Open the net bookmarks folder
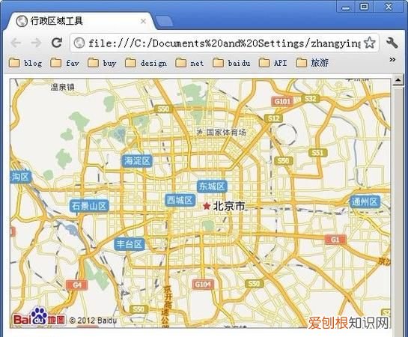 pos(189,63)
